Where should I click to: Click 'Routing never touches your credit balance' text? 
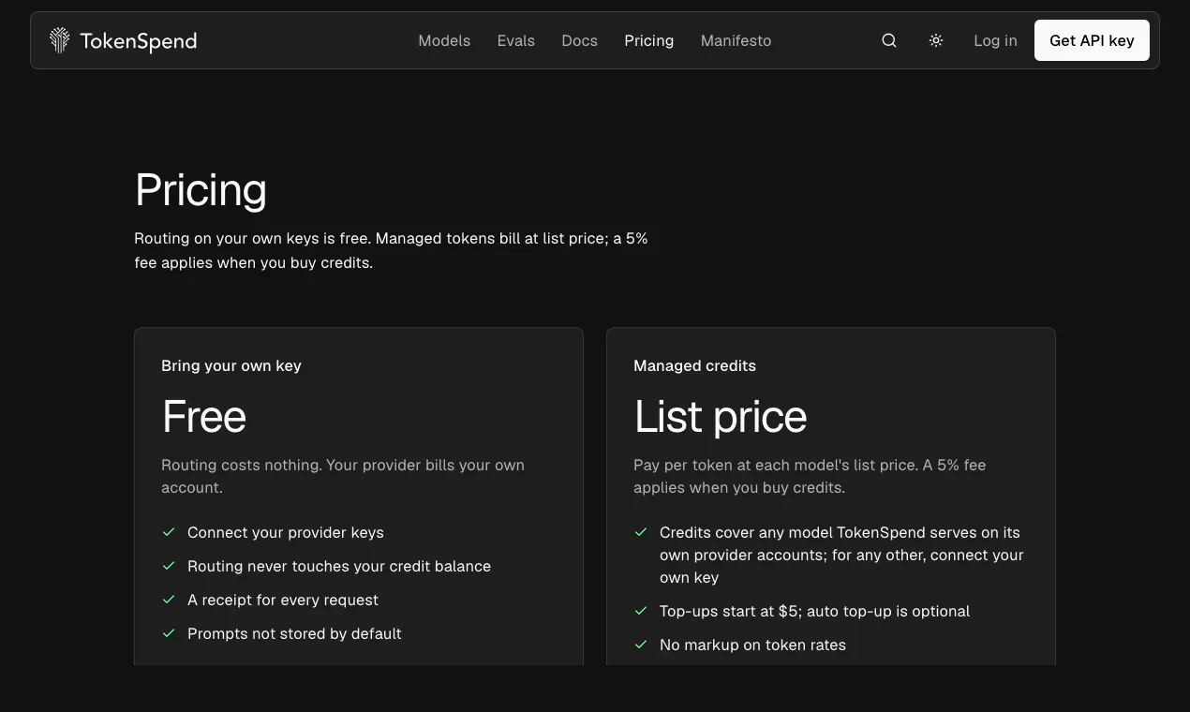pos(339,566)
